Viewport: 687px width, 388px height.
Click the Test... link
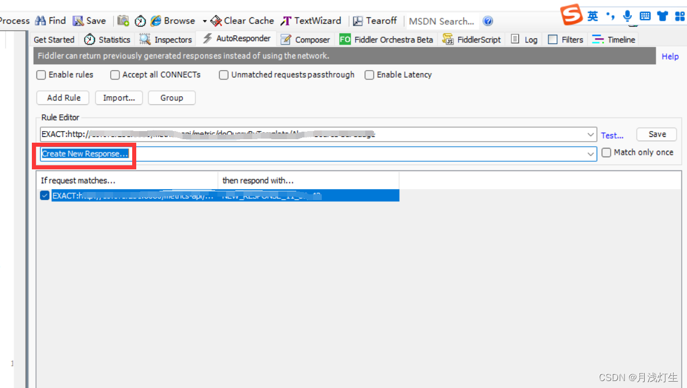point(612,136)
